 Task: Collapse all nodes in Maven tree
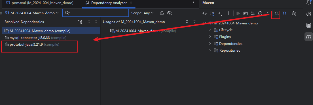click(284, 13)
